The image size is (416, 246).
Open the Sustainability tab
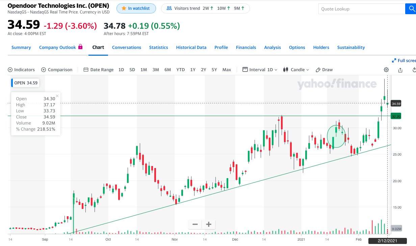[x=351, y=48]
